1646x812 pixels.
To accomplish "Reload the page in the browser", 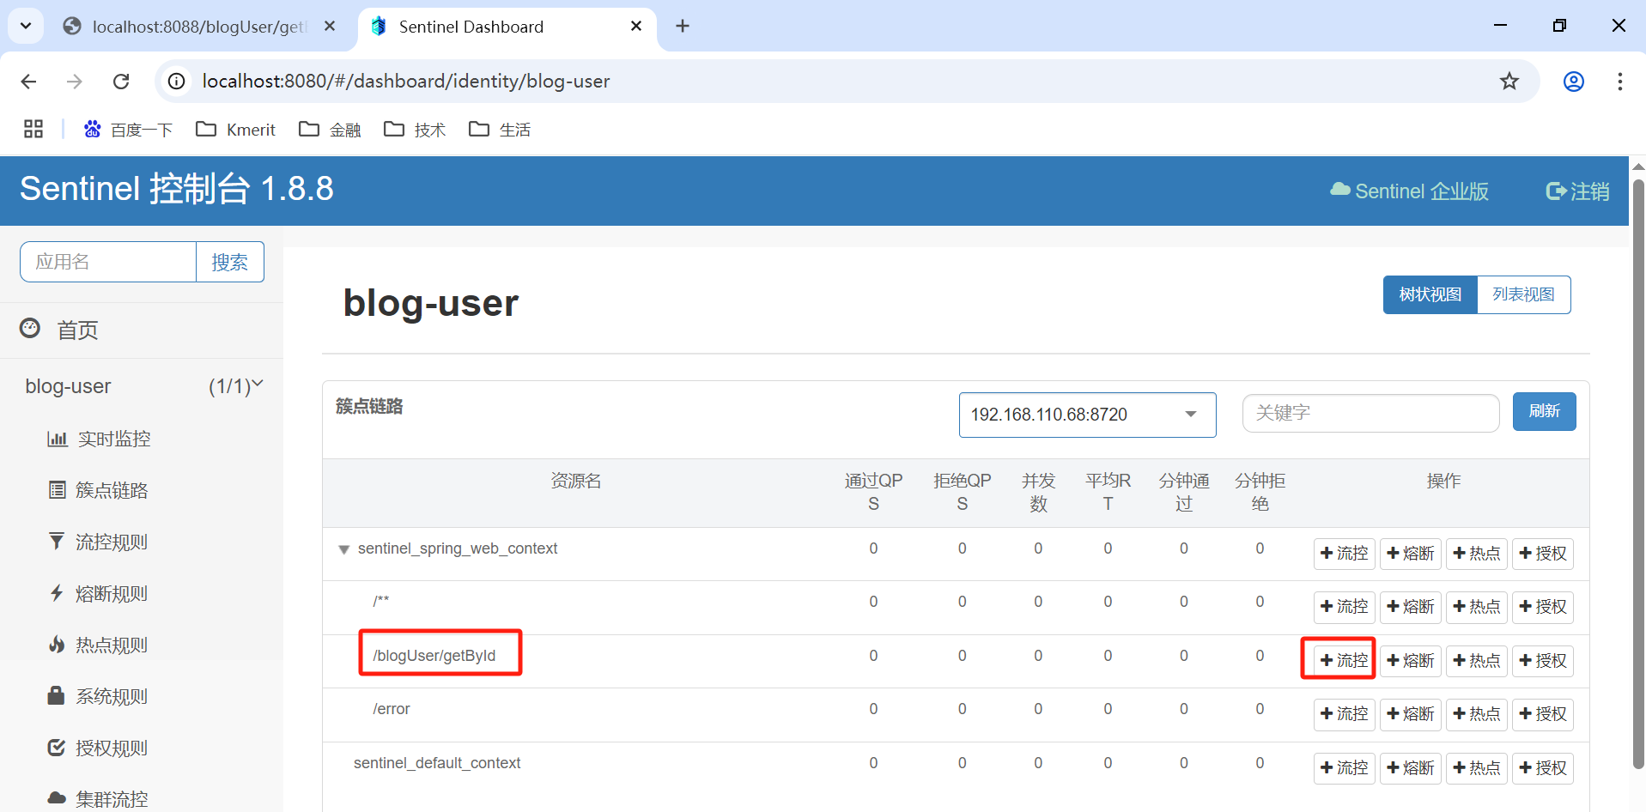I will point(121,82).
